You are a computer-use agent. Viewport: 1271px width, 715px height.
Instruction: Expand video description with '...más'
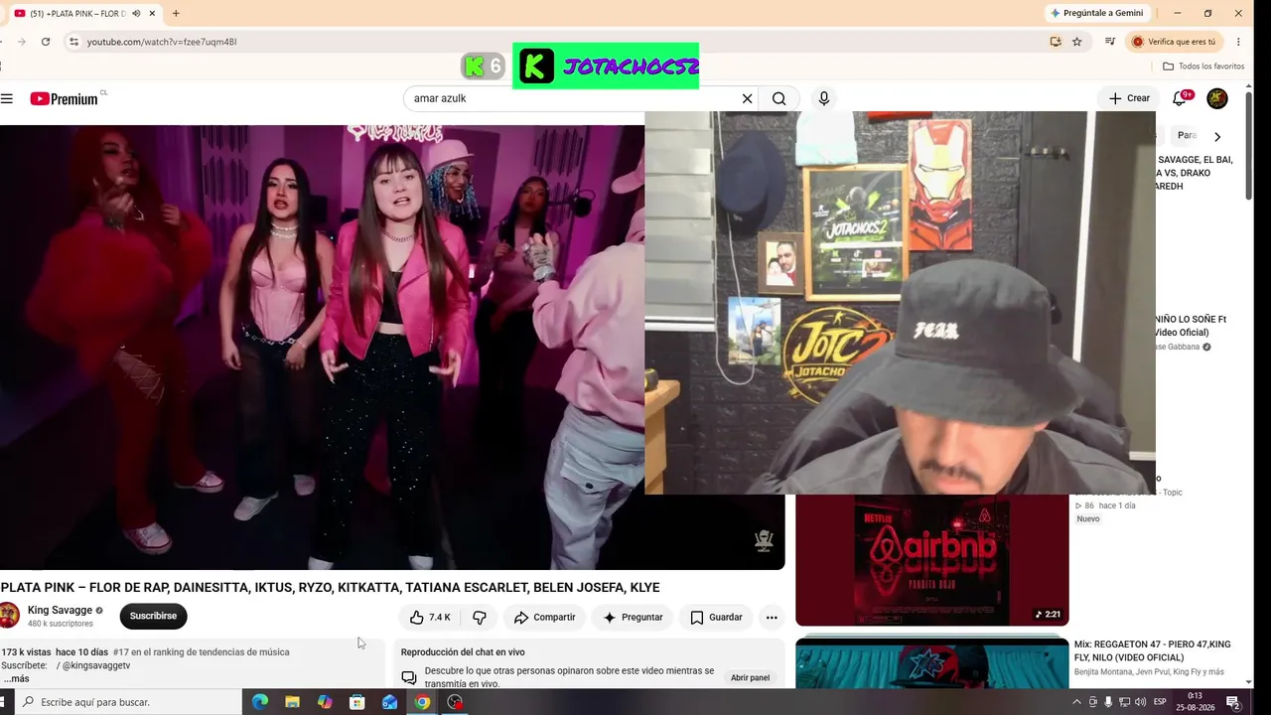(16, 678)
